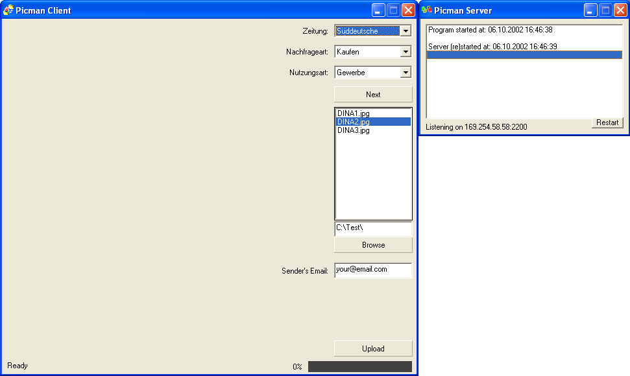Viewport: 630px width, 376px height.
Task: Close the Picman Client window
Action: tap(408, 10)
